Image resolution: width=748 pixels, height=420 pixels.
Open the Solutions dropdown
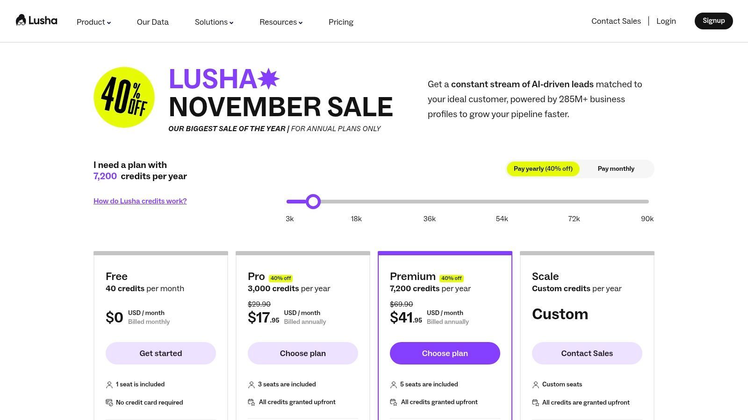tap(214, 22)
